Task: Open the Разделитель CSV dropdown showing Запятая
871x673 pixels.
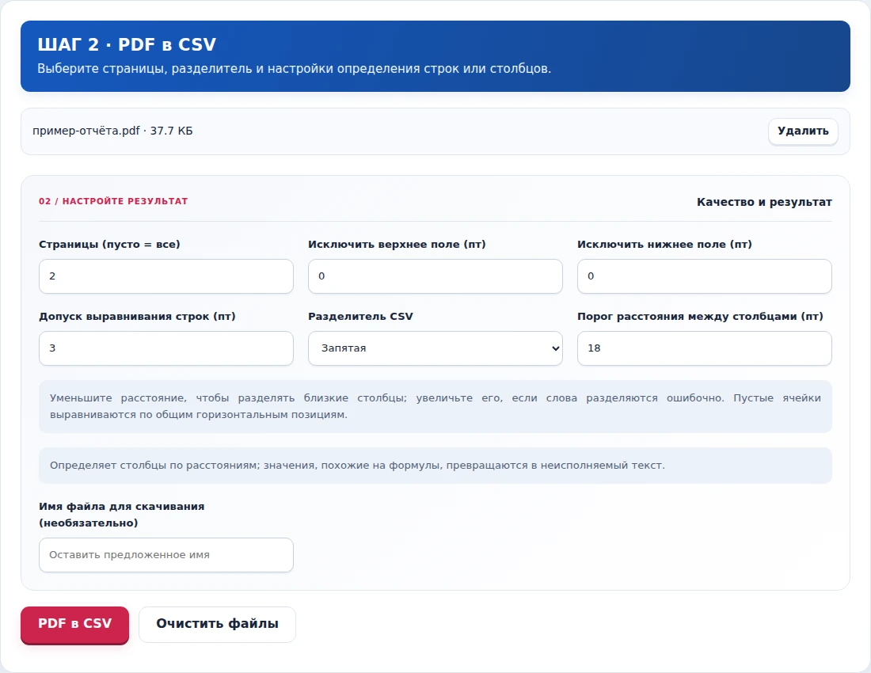Action: [435, 348]
